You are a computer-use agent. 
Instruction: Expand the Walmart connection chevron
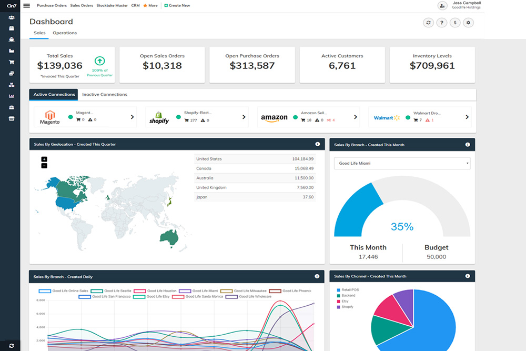click(467, 117)
